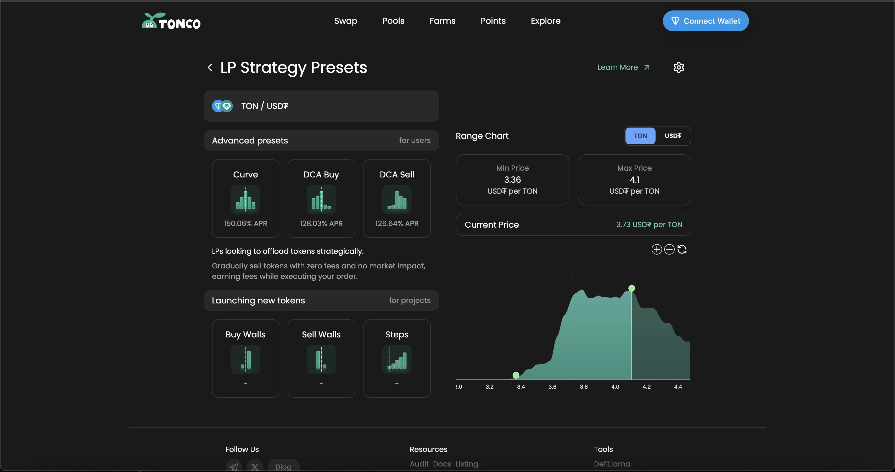Open the TON / USD₮ pair selector
Image resolution: width=895 pixels, height=472 pixels.
click(x=321, y=106)
